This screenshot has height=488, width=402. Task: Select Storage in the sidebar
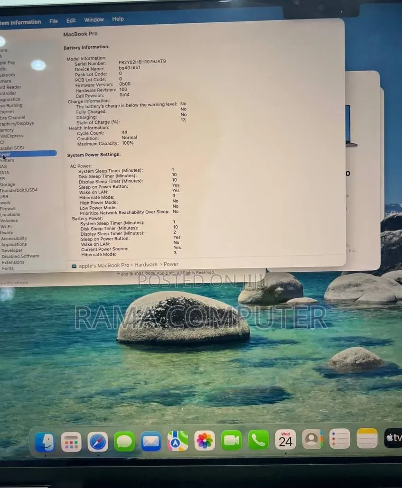(x=8, y=184)
